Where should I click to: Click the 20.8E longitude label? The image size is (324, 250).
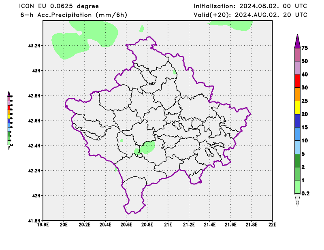click(x=147, y=225)
